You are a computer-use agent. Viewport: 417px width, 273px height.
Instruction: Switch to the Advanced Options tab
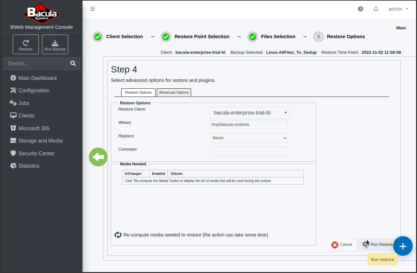point(174,92)
